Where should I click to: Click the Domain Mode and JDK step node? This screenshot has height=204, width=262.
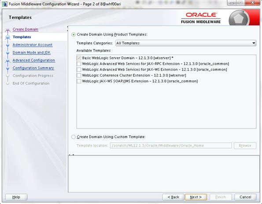7,53
